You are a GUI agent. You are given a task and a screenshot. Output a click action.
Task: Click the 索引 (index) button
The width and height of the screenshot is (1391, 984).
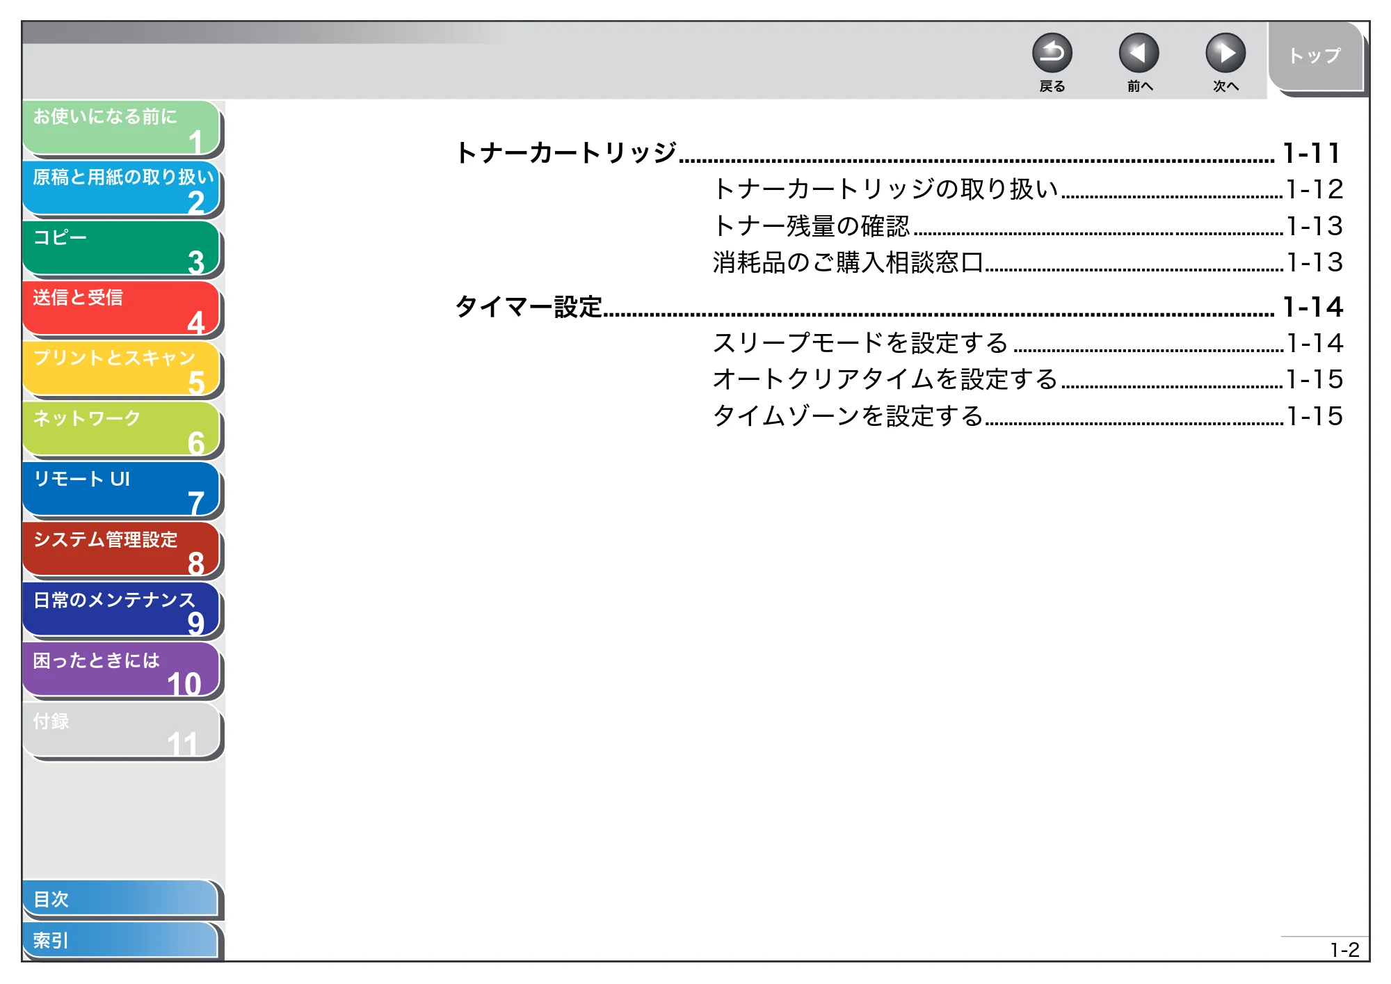(x=121, y=940)
